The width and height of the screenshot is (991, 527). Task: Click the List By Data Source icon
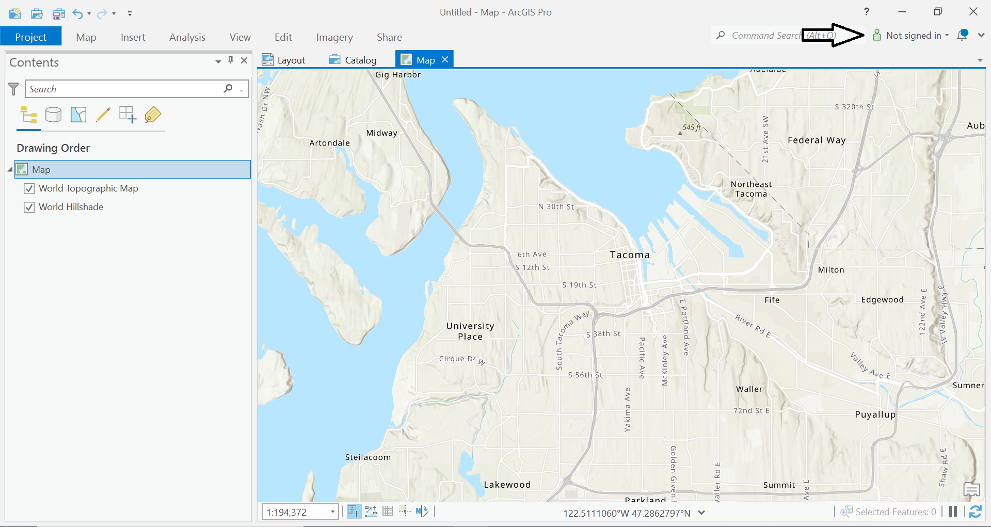point(53,115)
